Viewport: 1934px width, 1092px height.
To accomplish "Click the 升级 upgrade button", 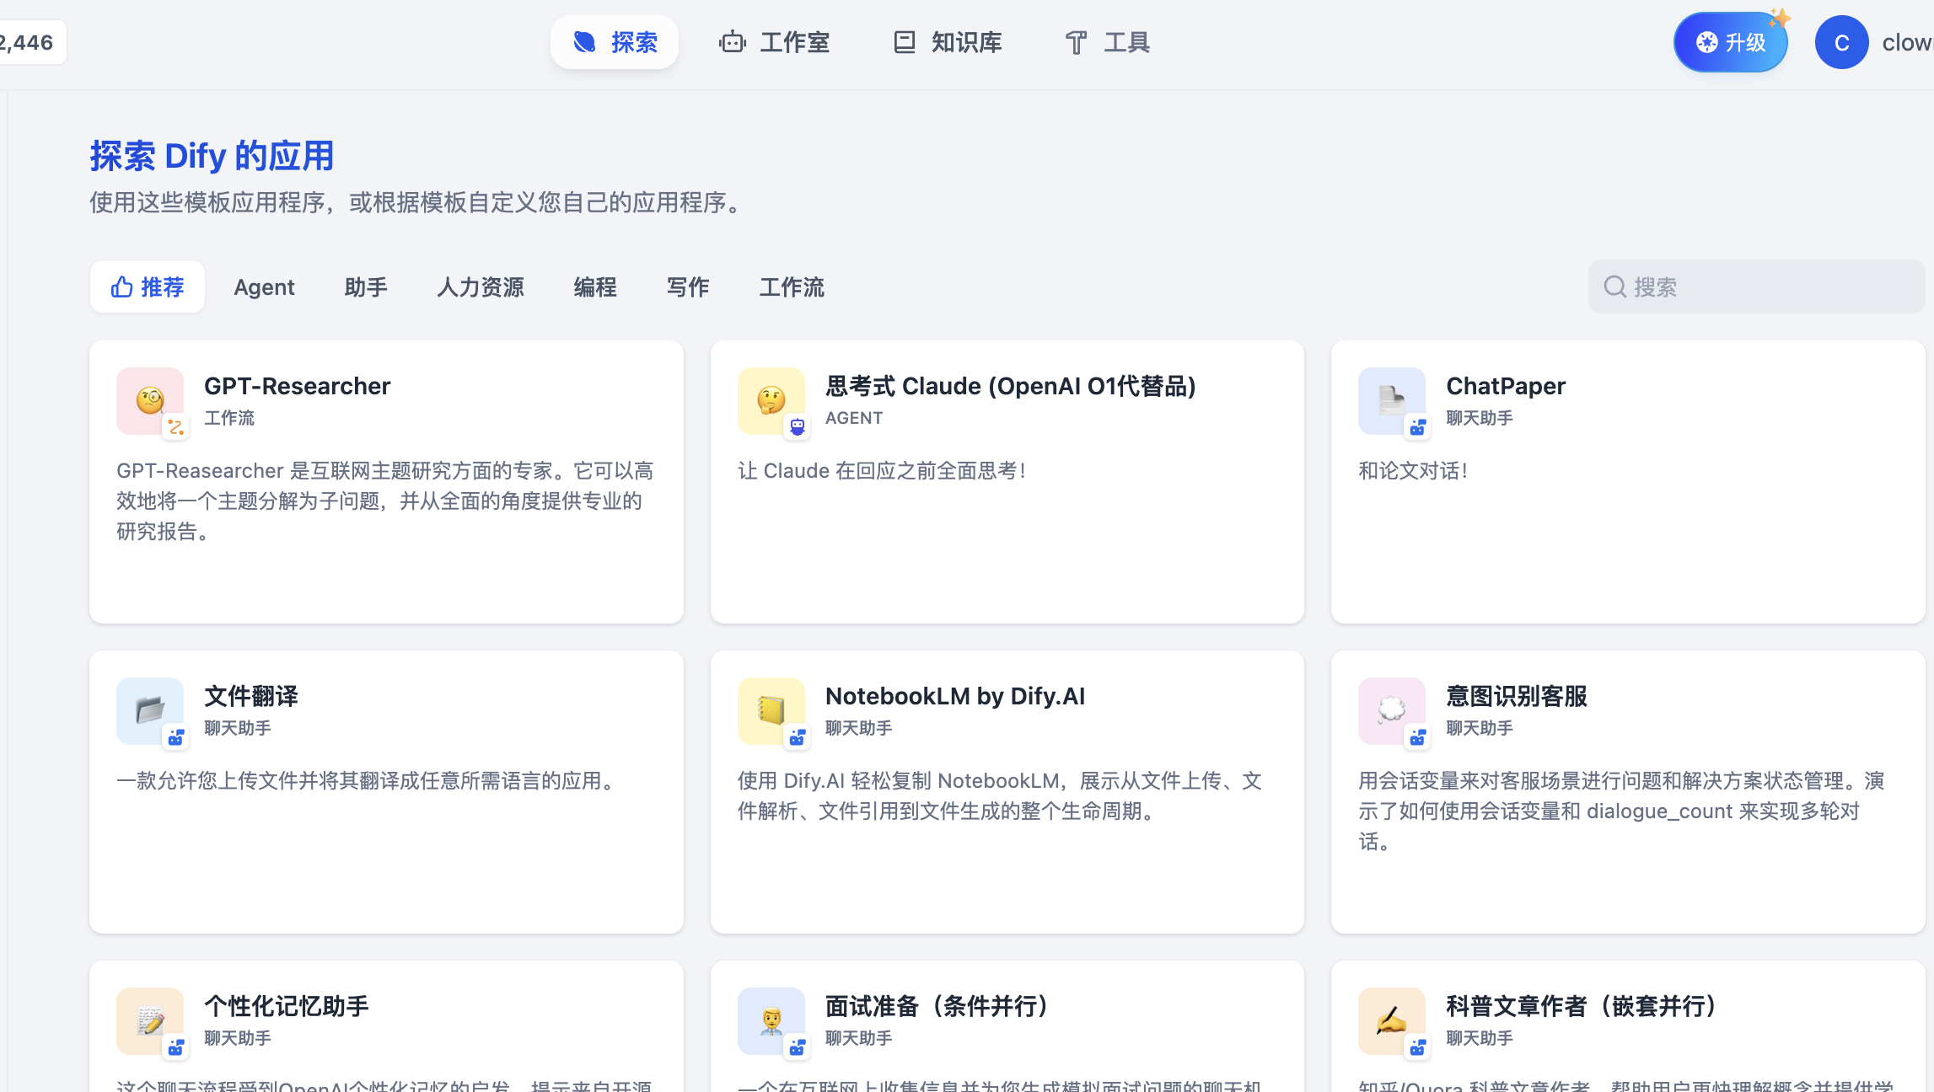I will [x=1730, y=42].
